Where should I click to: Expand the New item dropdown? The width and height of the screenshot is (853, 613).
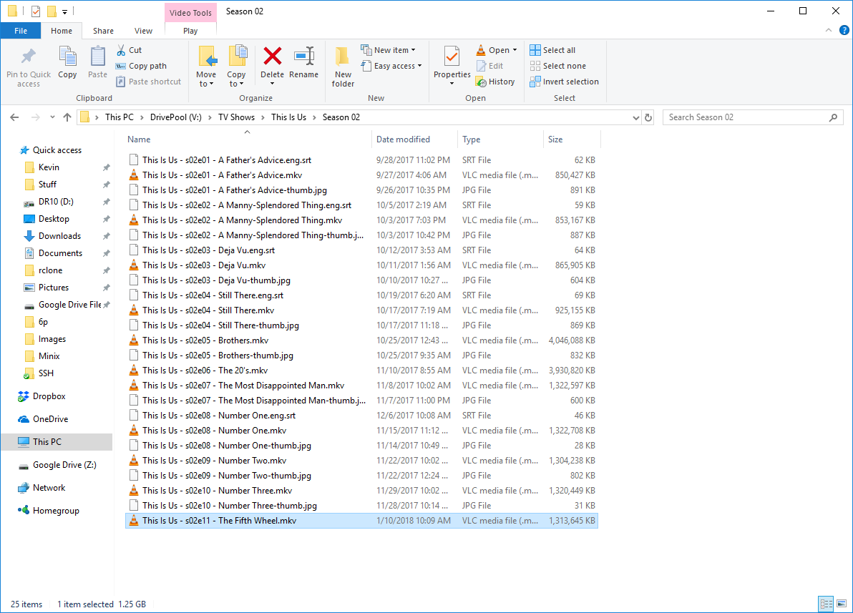pyautogui.click(x=389, y=49)
